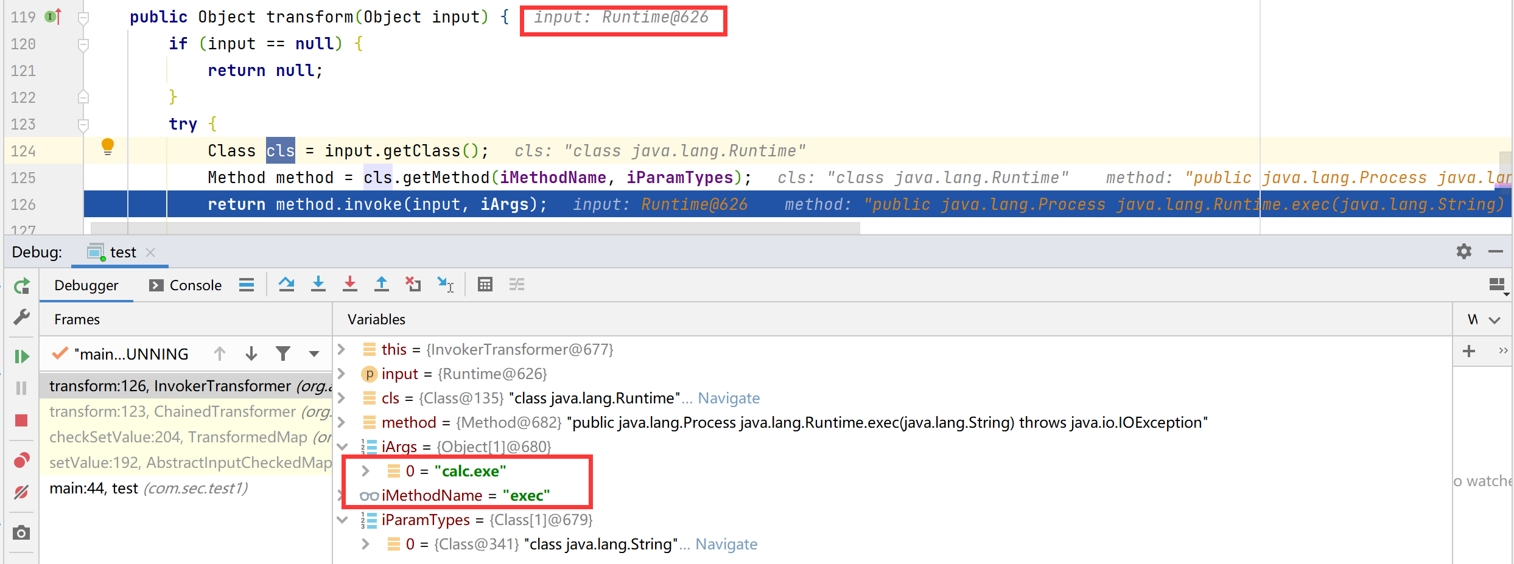Switch to the Debugger tab
Screen dimensions: 1514x564
click(x=86, y=285)
